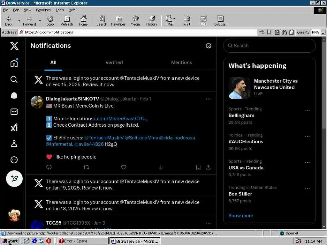Open the Explore magnifier icon in sidebar
This screenshot has height=245, width=327.
14,79
